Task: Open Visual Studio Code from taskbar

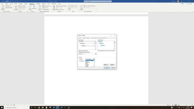Action: pyautogui.click(x=61, y=107)
